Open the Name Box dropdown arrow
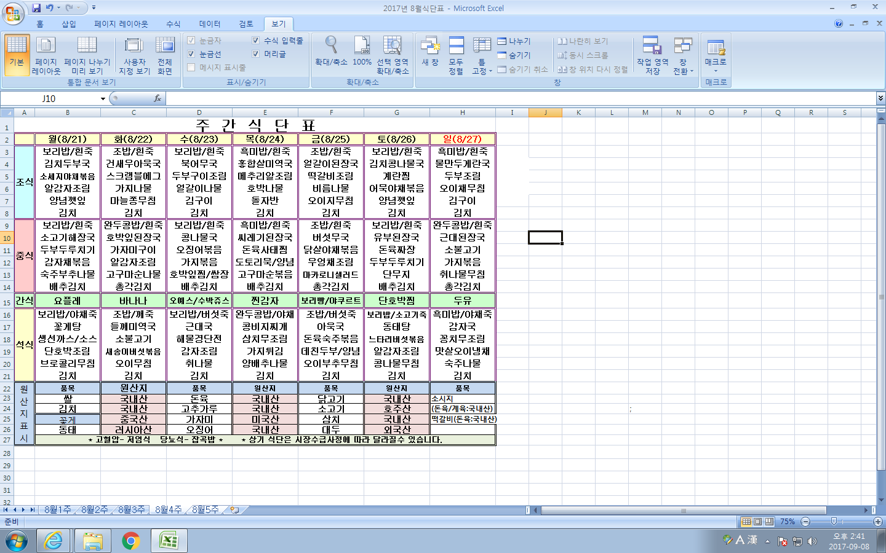Image resolution: width=886 pixels, height=553 pixels. click(103, 99)
